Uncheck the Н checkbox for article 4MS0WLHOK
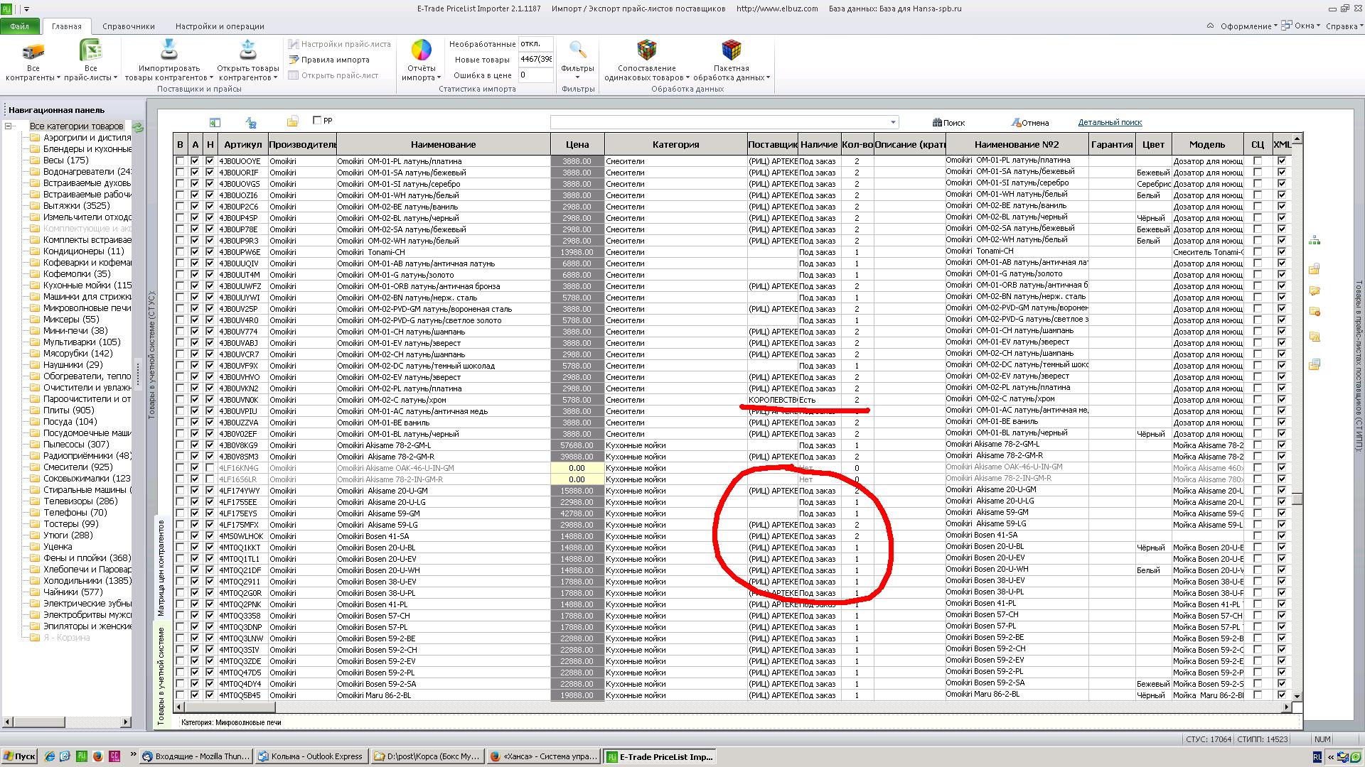This screenshot has width=1365, height=767. pos(210,536)
